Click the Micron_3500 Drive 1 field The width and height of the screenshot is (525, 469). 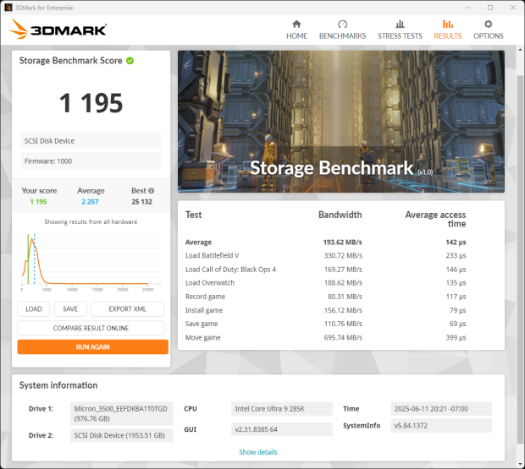[122, 413]
